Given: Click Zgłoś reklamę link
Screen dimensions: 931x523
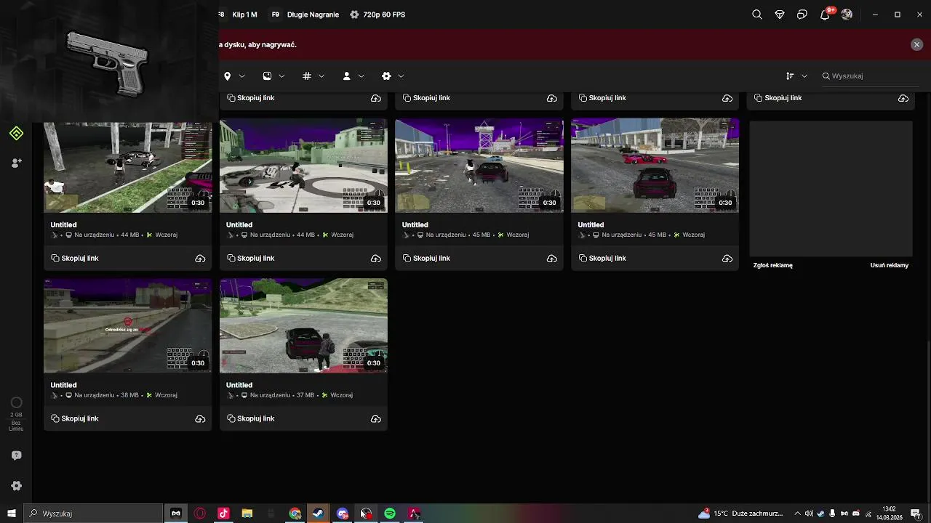Looking at the screenshot, I should pyautogui.click(x=773, y=265).
